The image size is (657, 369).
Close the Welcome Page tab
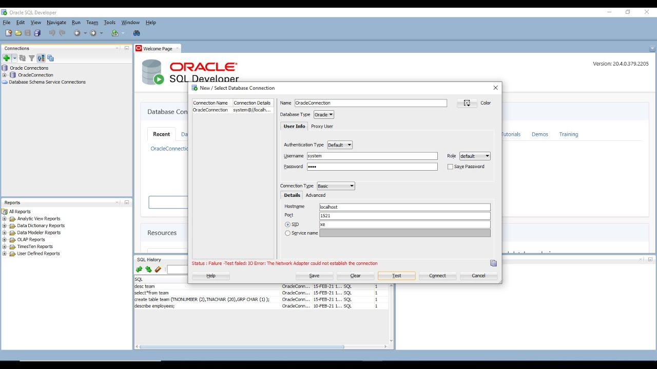(x=178, y=48)
